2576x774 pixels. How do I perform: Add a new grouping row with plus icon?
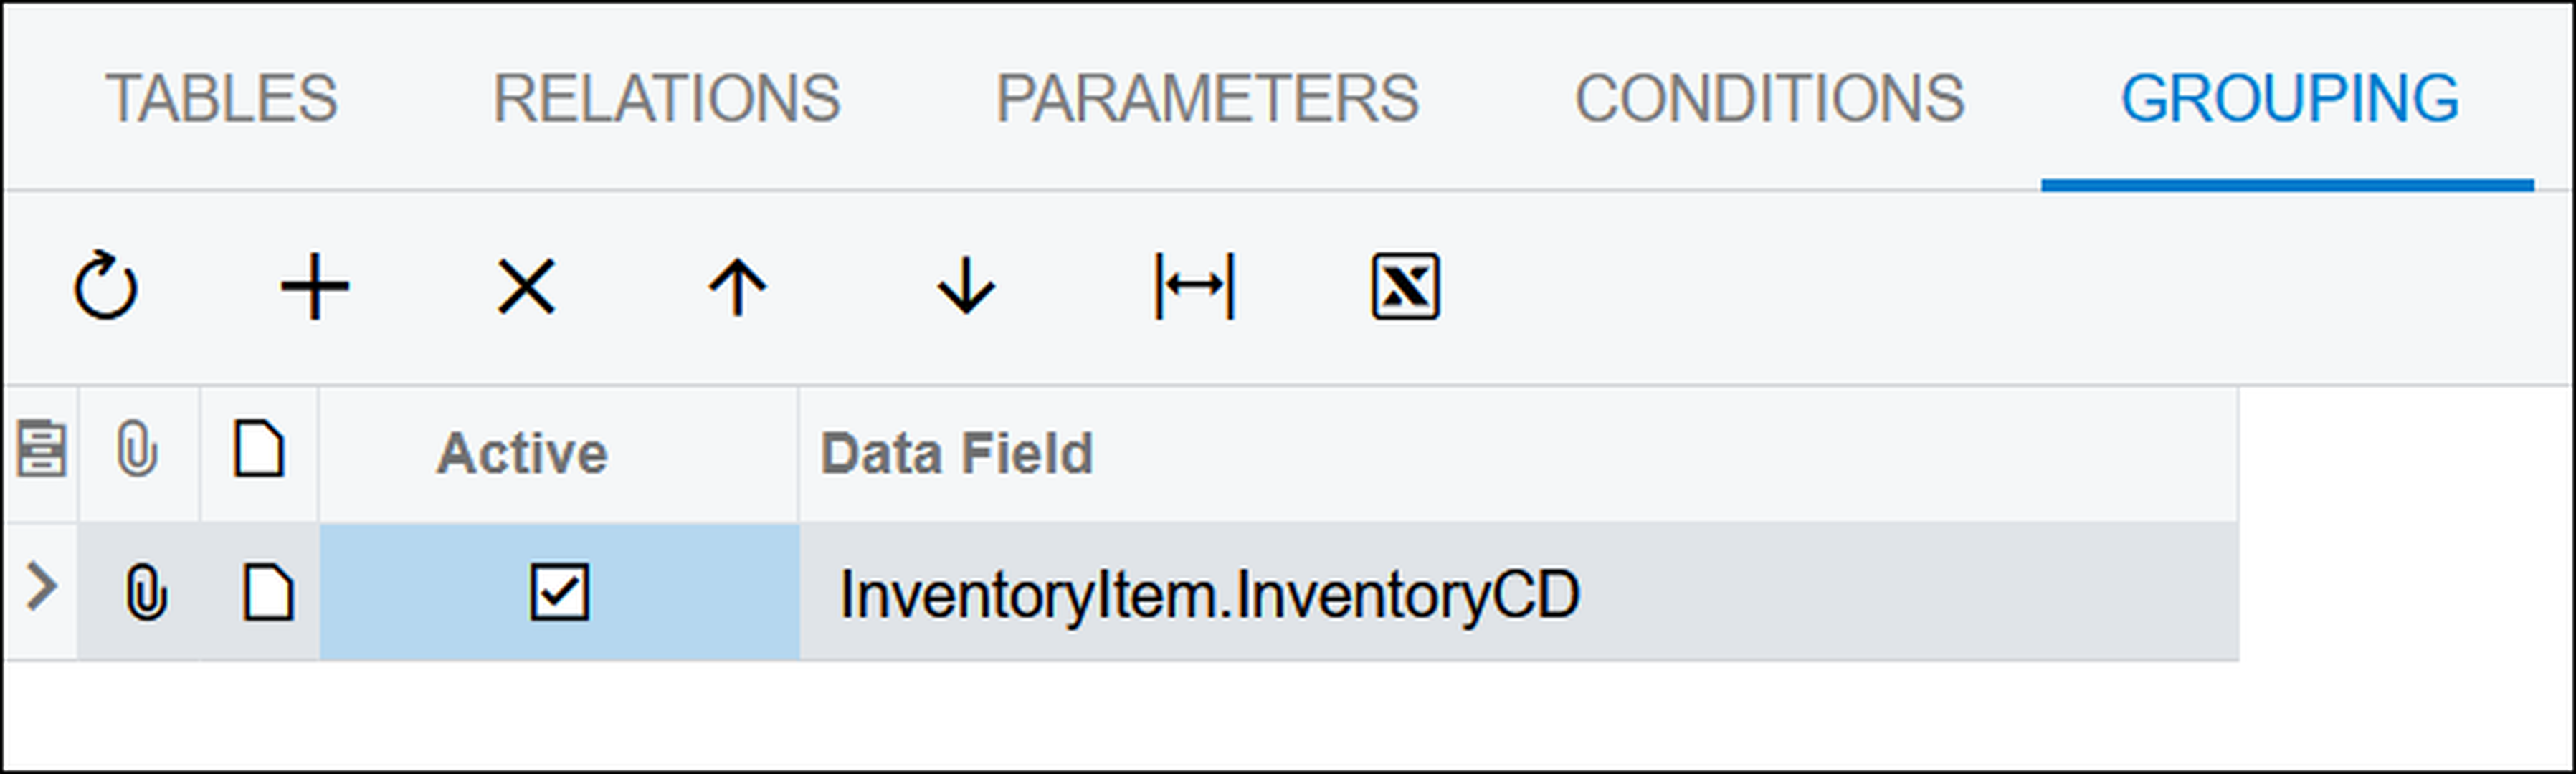click(x=315, y=287)
